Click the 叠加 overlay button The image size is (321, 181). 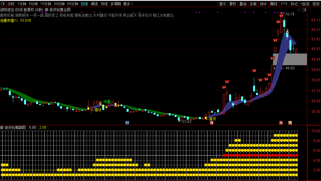(x=243, y=4)
